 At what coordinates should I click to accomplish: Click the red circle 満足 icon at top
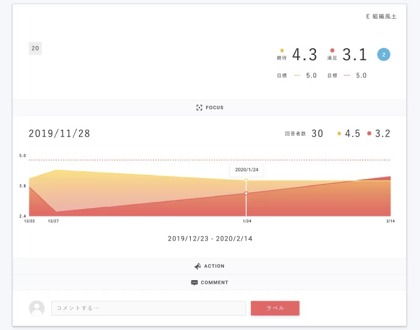[332, 50]
